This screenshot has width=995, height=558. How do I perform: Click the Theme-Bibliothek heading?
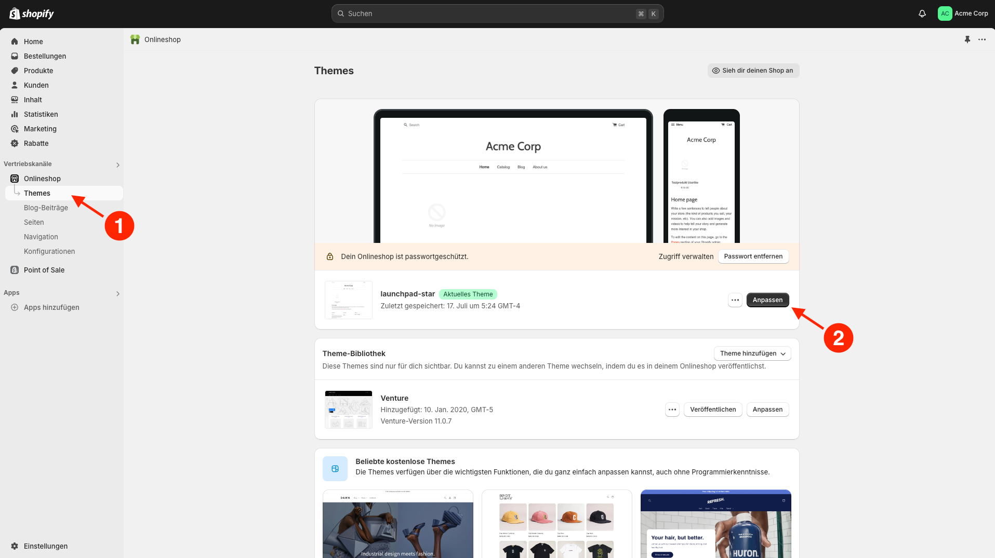click(x=354, y=353)
